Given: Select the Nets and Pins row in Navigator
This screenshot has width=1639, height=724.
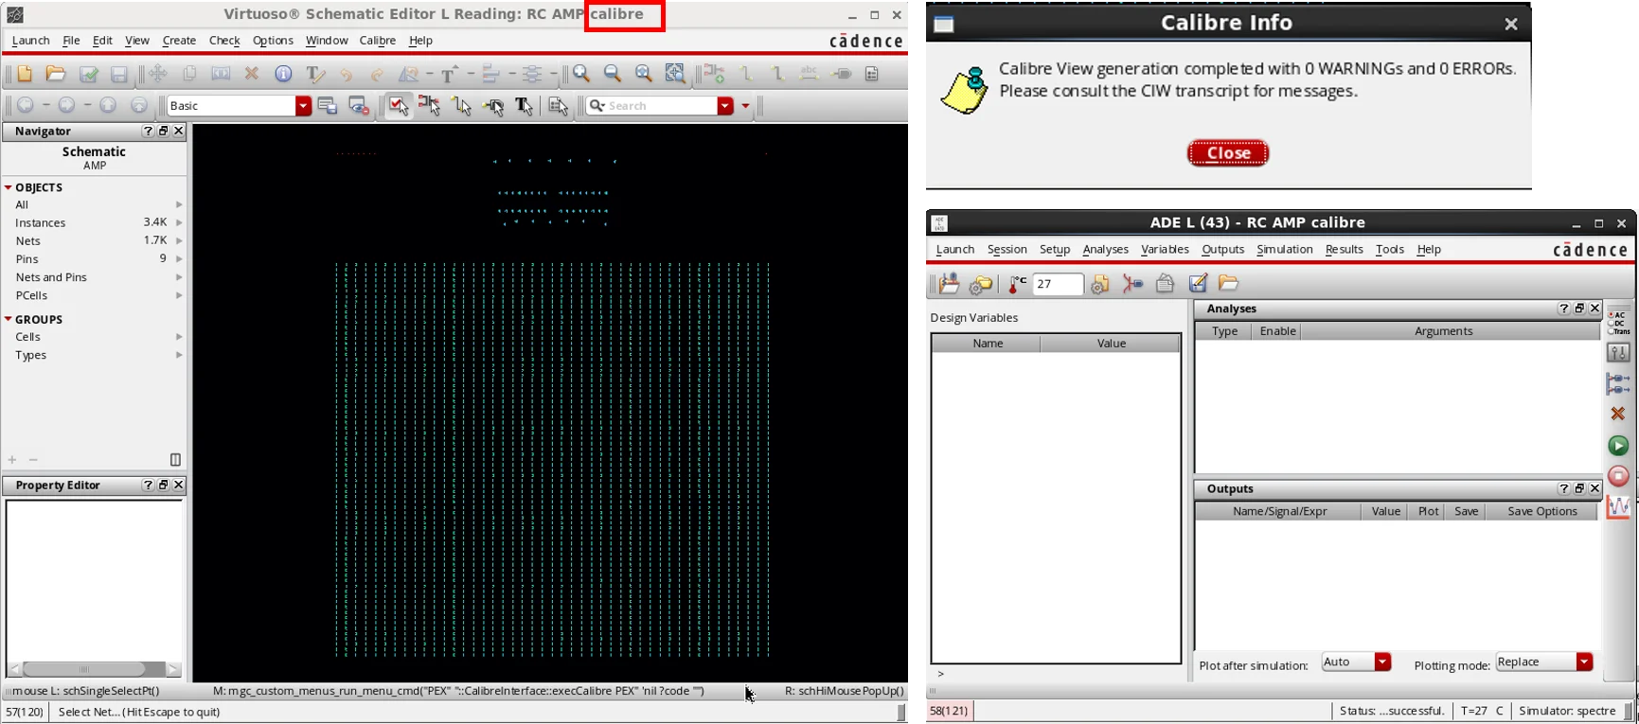Looking at the screenshot, I should click(x=94, y=277).
